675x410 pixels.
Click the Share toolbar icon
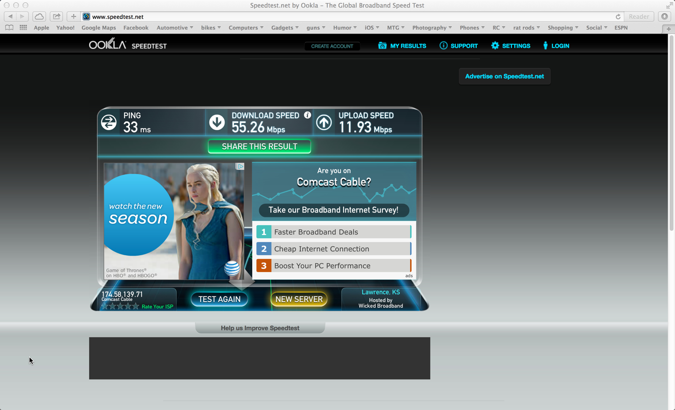57,16
